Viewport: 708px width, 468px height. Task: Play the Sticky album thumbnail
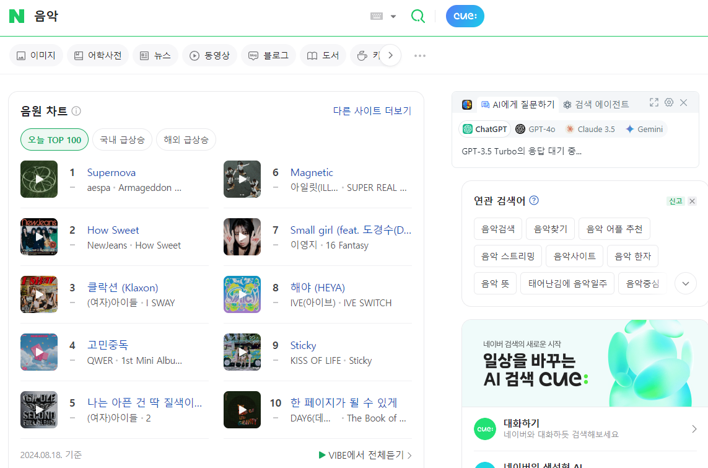coord(242,352)
